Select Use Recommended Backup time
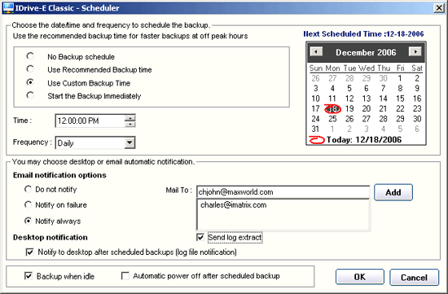This screenshot has width=448, height=294. tap(30, 69)
